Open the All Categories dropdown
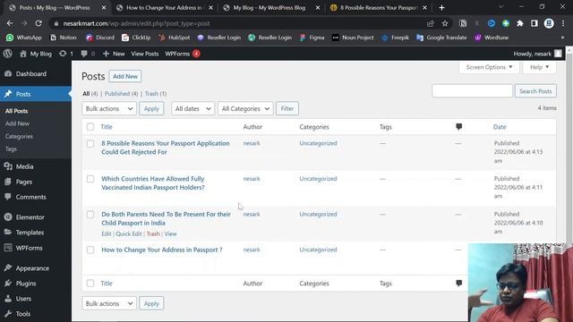573x322 pixels. (245, 108)
